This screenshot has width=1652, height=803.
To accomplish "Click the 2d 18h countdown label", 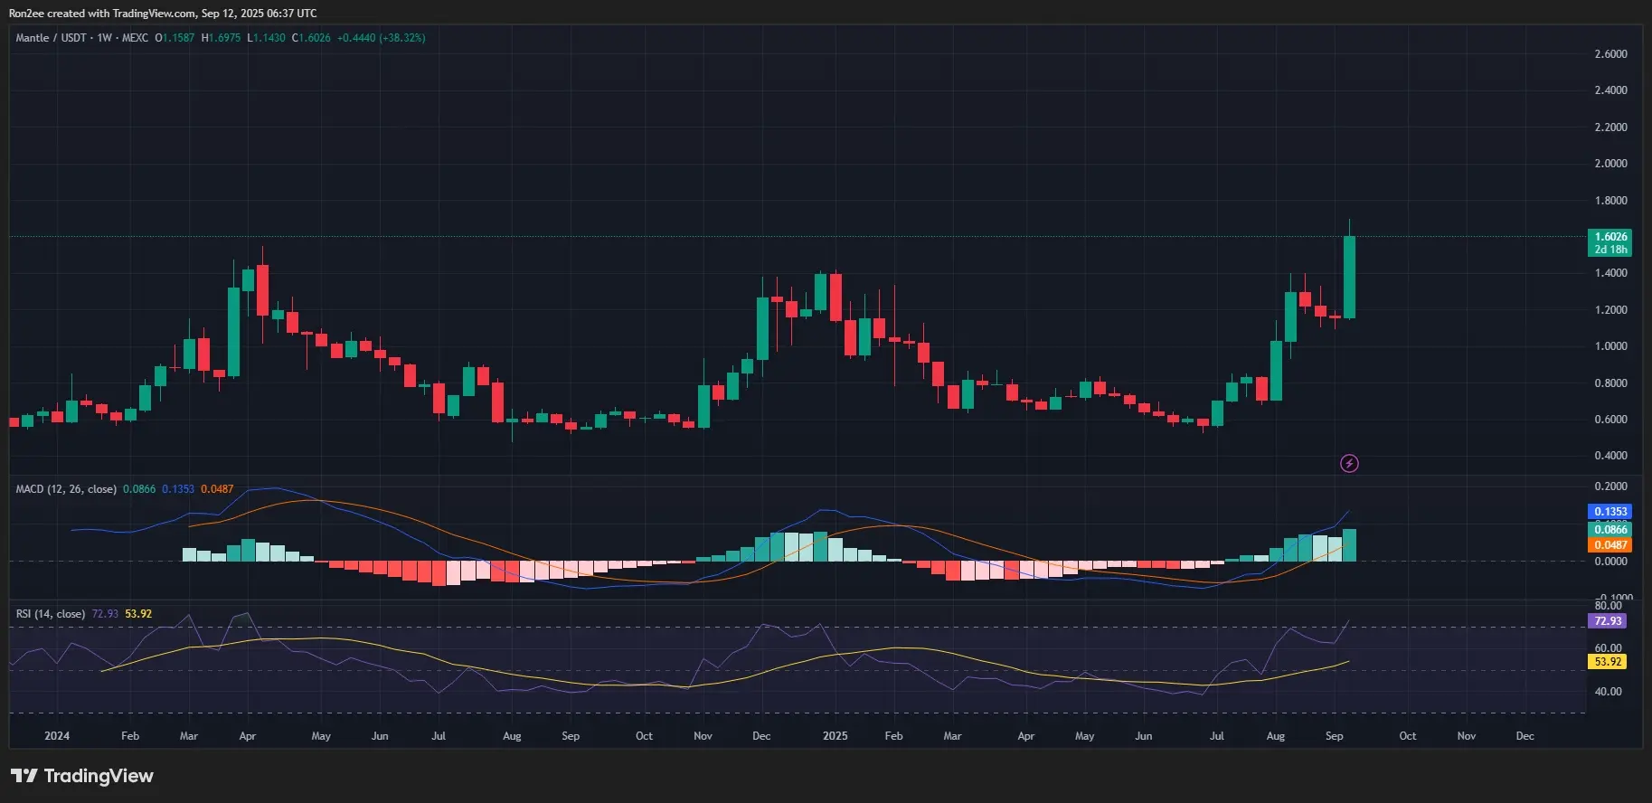I will [x=1610, y=250].
